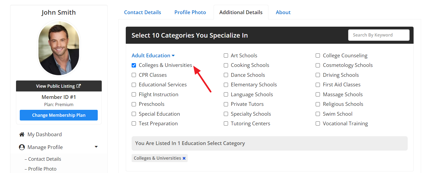Click the Change Membership Plan button
This screenshot has height=173, width=424.
[x=59, y=115]
